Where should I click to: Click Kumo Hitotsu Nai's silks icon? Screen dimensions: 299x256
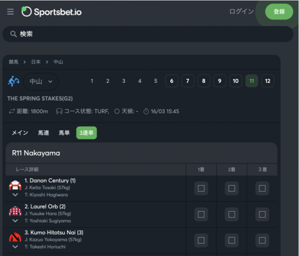click(15, 237)
